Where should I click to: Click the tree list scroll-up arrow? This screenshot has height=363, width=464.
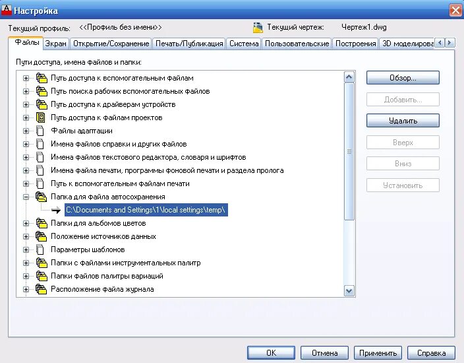point(349,77)
